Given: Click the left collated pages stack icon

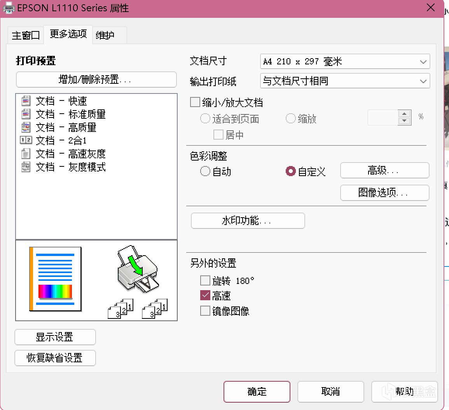Looking at the screenshot, I should pyautogui.click(x=121, y=309).
